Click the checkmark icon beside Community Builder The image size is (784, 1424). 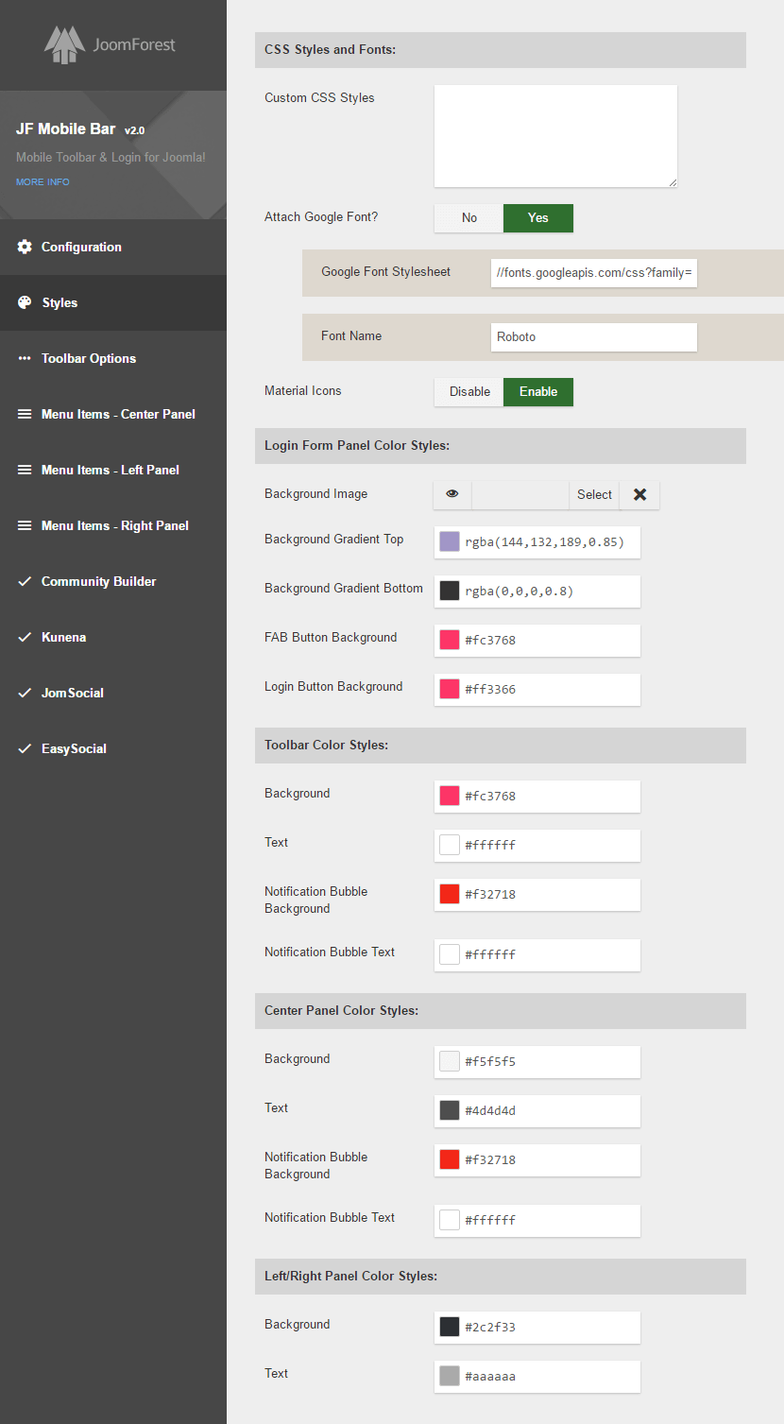coord(25,581)
